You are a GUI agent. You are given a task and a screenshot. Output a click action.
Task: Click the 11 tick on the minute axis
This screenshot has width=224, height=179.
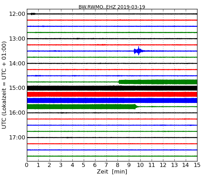tap(152, 165)
